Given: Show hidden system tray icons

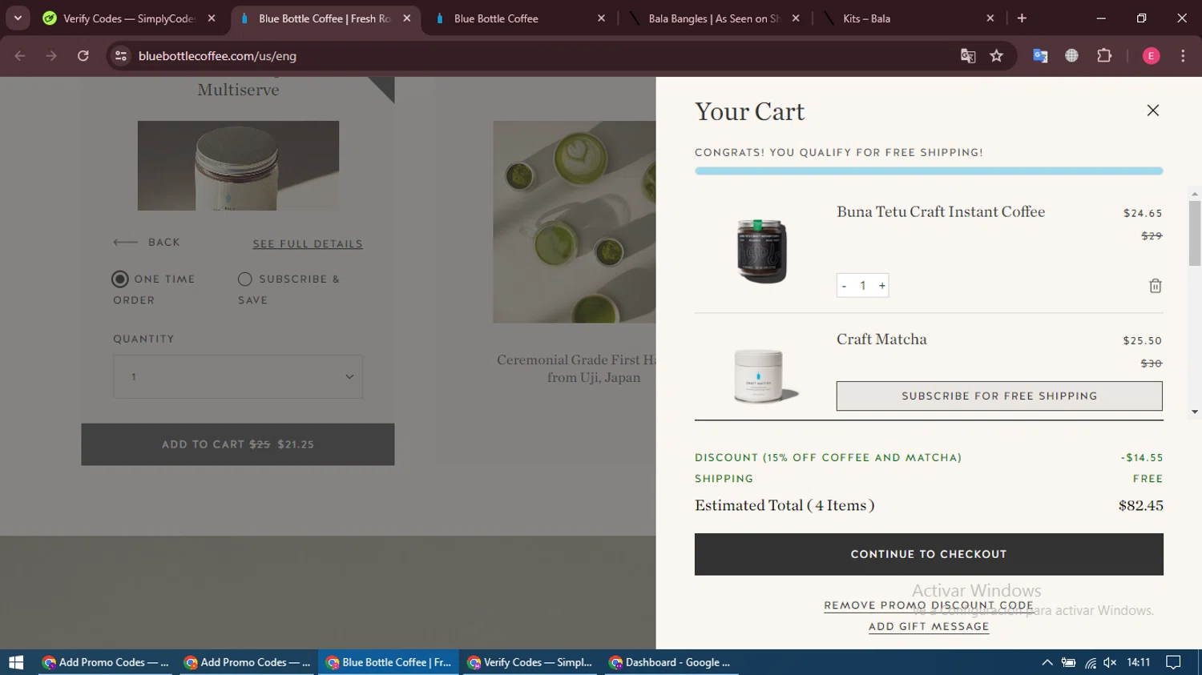Looking at the screenshot, I should pos(1047,662).
